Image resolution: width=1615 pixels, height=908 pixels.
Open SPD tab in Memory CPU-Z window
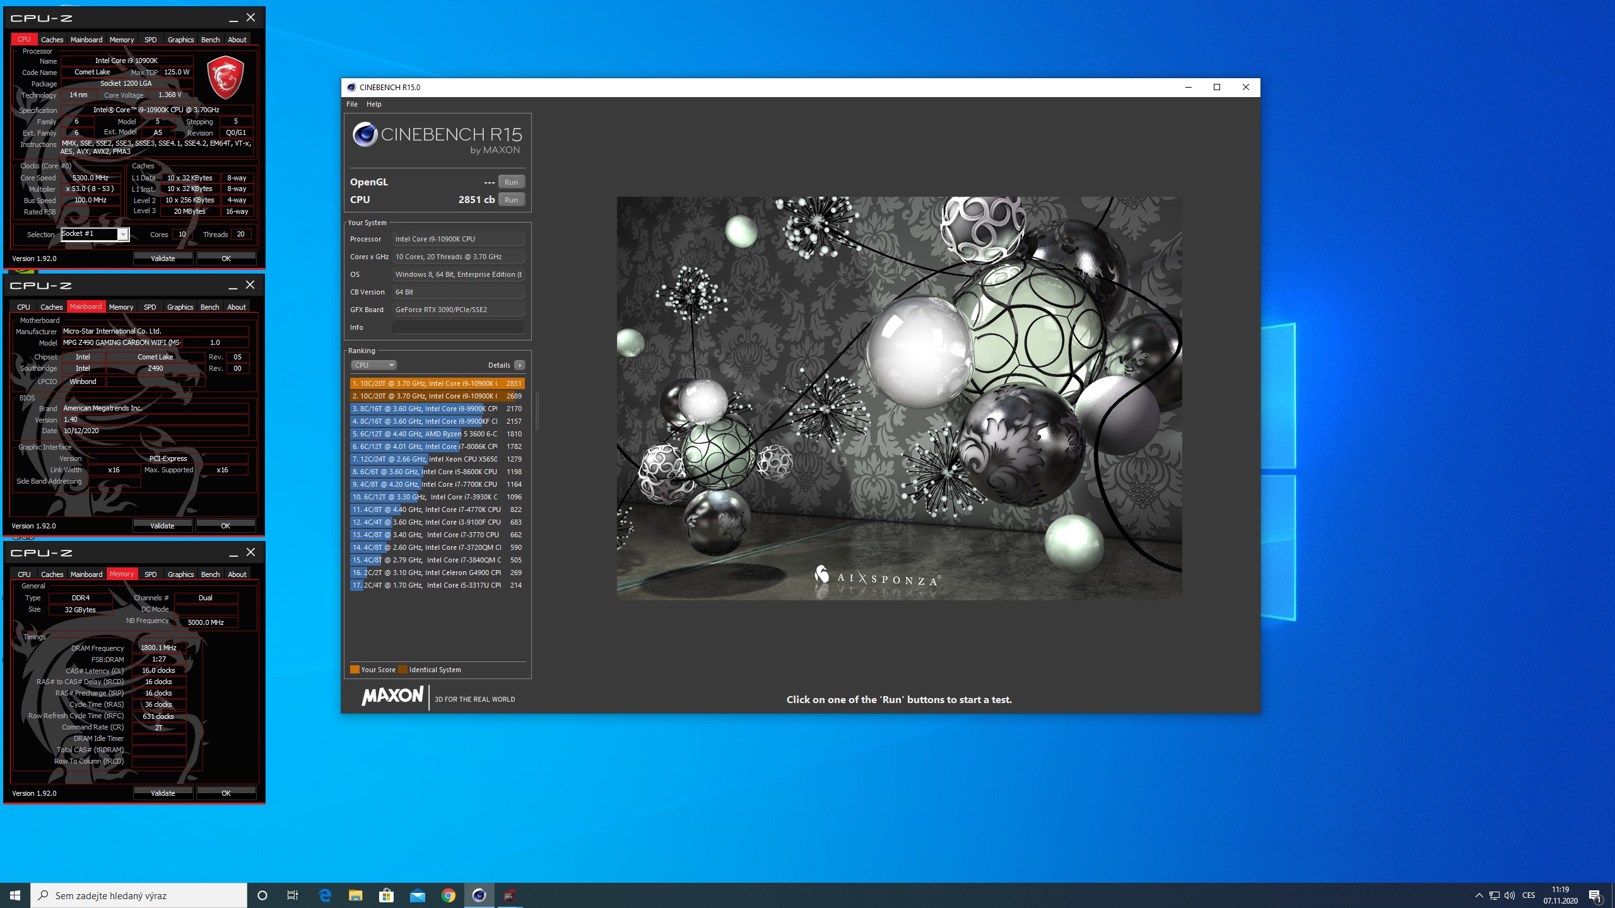(150, 574)
